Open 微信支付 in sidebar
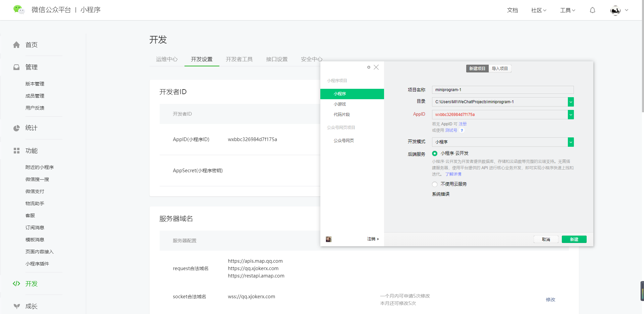The image size is (644, 314). point(35,191)
